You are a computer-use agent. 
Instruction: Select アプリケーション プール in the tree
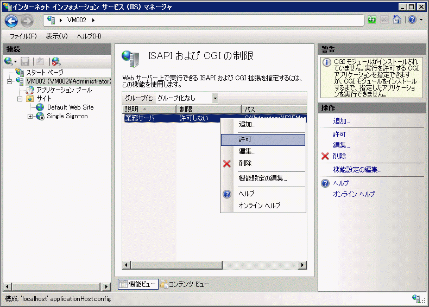tap(64, 90)
